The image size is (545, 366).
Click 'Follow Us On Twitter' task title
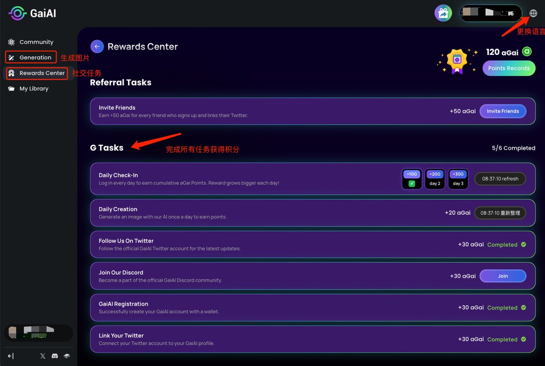pos(126,241)
